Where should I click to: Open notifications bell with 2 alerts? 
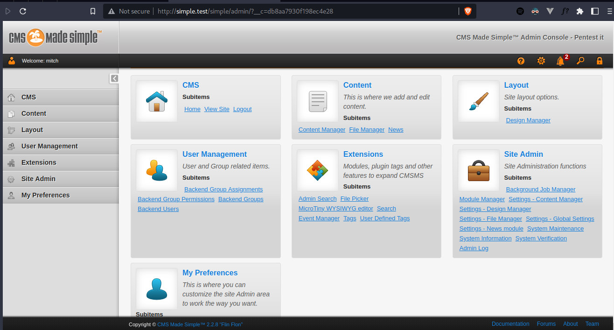click(x=560, y=61)
